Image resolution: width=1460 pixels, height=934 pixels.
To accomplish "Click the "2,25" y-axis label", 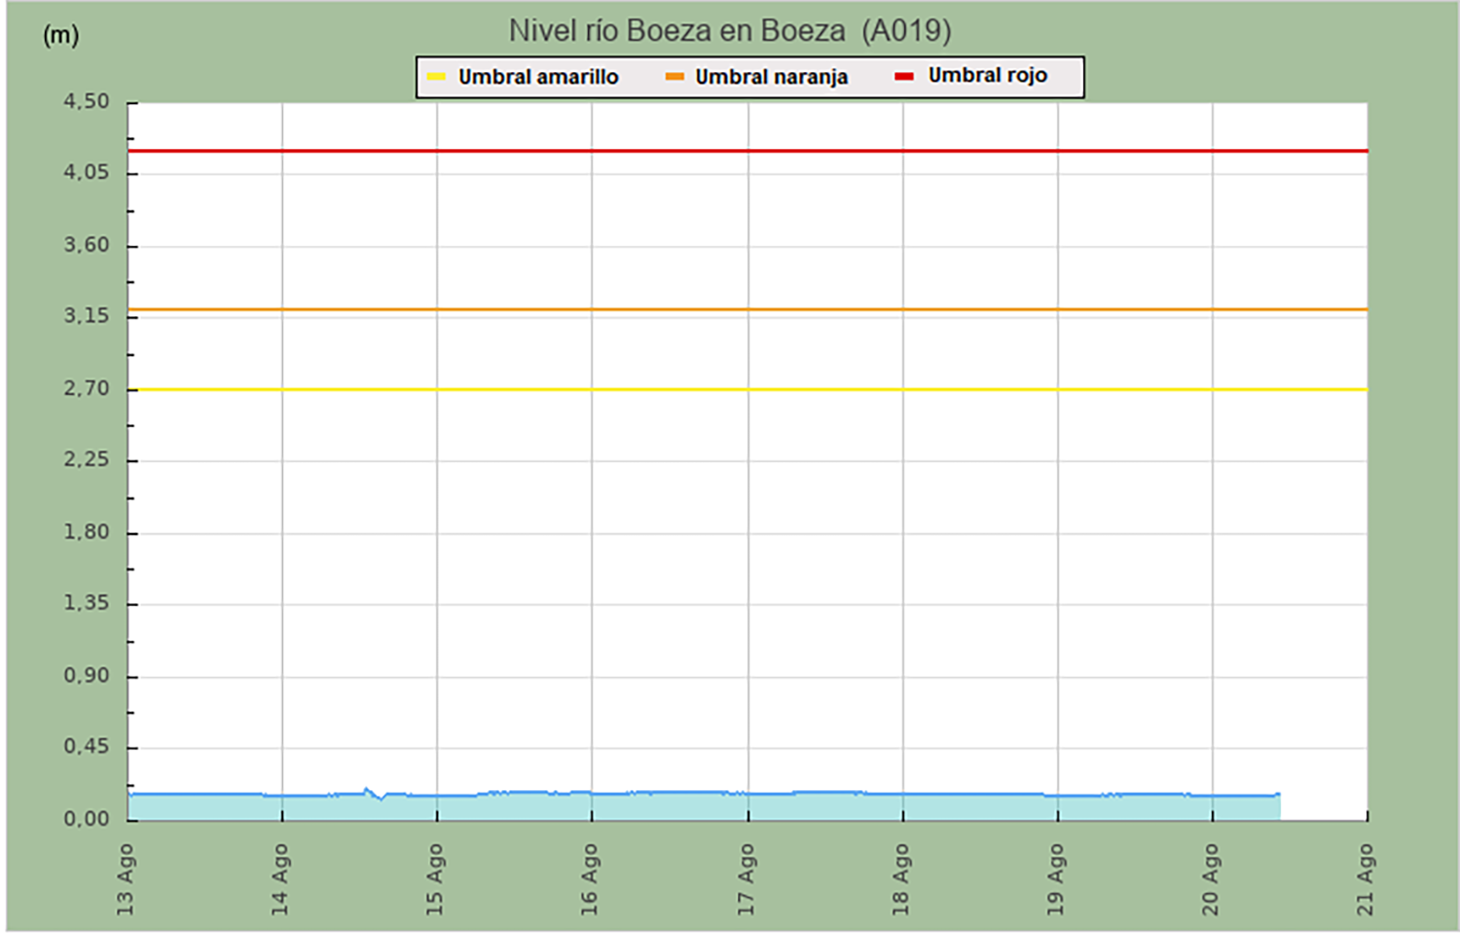I will coord(87,460).
